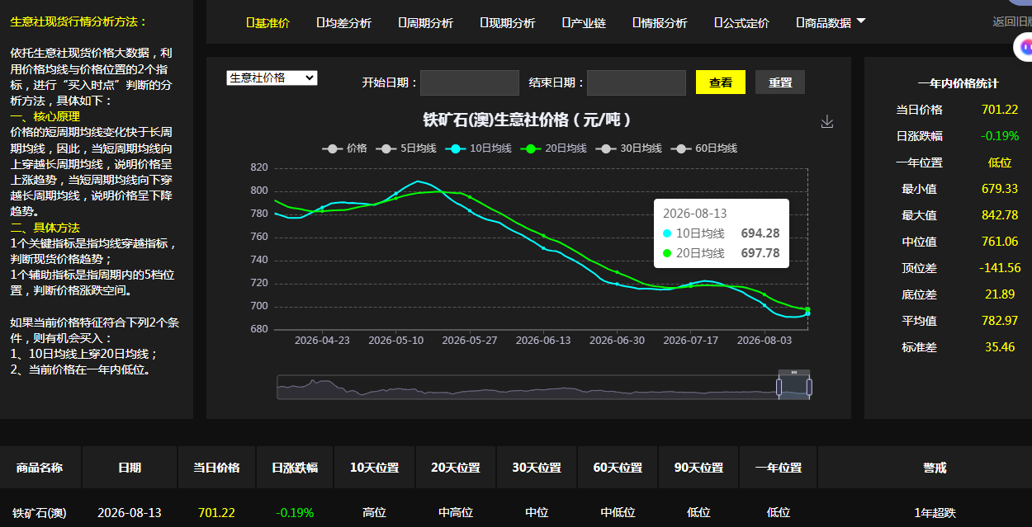Click the 1年超跌 alert cell
The height and width of the screenshot is (527, 1032).
pos(935,513)
